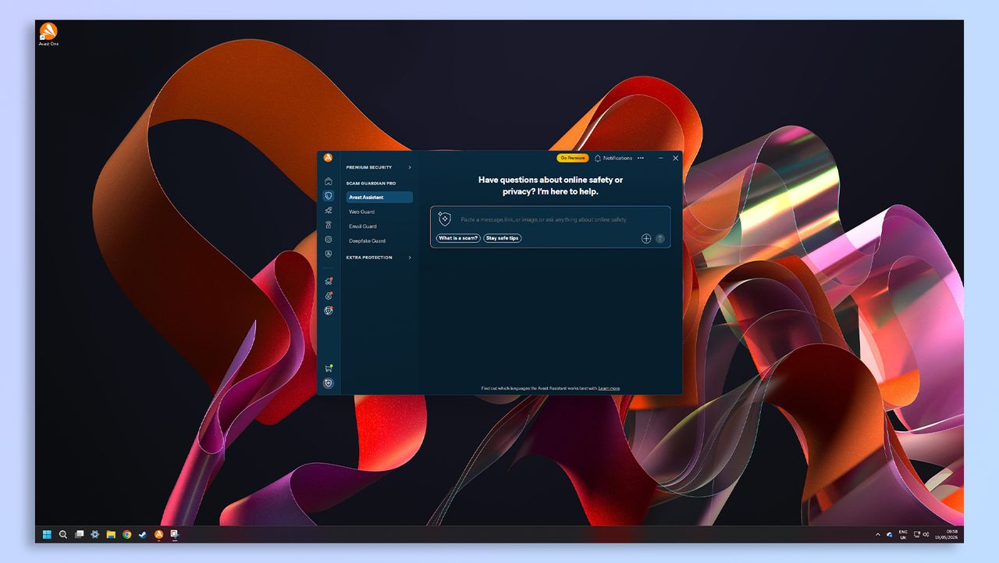Viewport: 999px width, 563px height.
Task: Open the Windows Start menu
Action: (x=47, y=534)
